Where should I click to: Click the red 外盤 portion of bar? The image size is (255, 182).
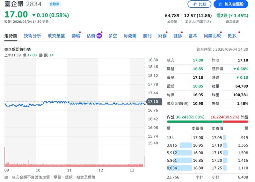(x=236, y=122)
